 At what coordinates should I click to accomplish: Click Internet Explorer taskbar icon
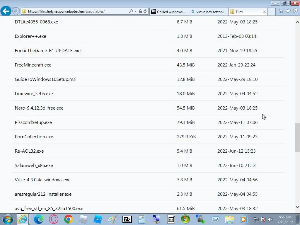point(23,219)
